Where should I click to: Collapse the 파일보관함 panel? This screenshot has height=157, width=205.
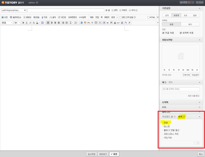click(x=200, y=40)
